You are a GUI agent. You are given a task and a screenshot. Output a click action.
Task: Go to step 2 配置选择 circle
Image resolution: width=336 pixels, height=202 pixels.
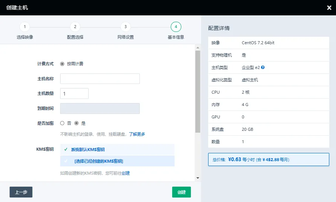75,27
